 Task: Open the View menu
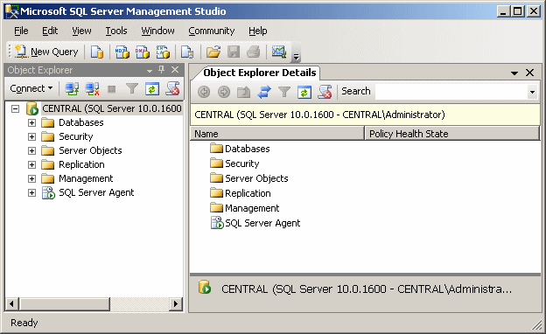point(81,31)
